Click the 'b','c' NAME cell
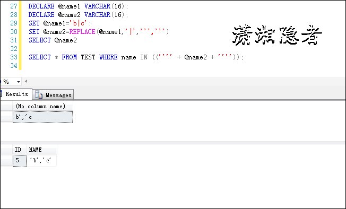Screen dimensions: 346x209 coord(42,161)
